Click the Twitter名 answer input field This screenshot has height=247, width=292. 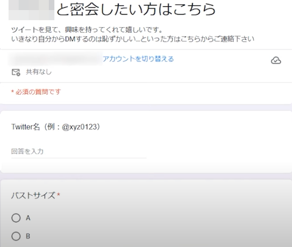click(79, 152)
